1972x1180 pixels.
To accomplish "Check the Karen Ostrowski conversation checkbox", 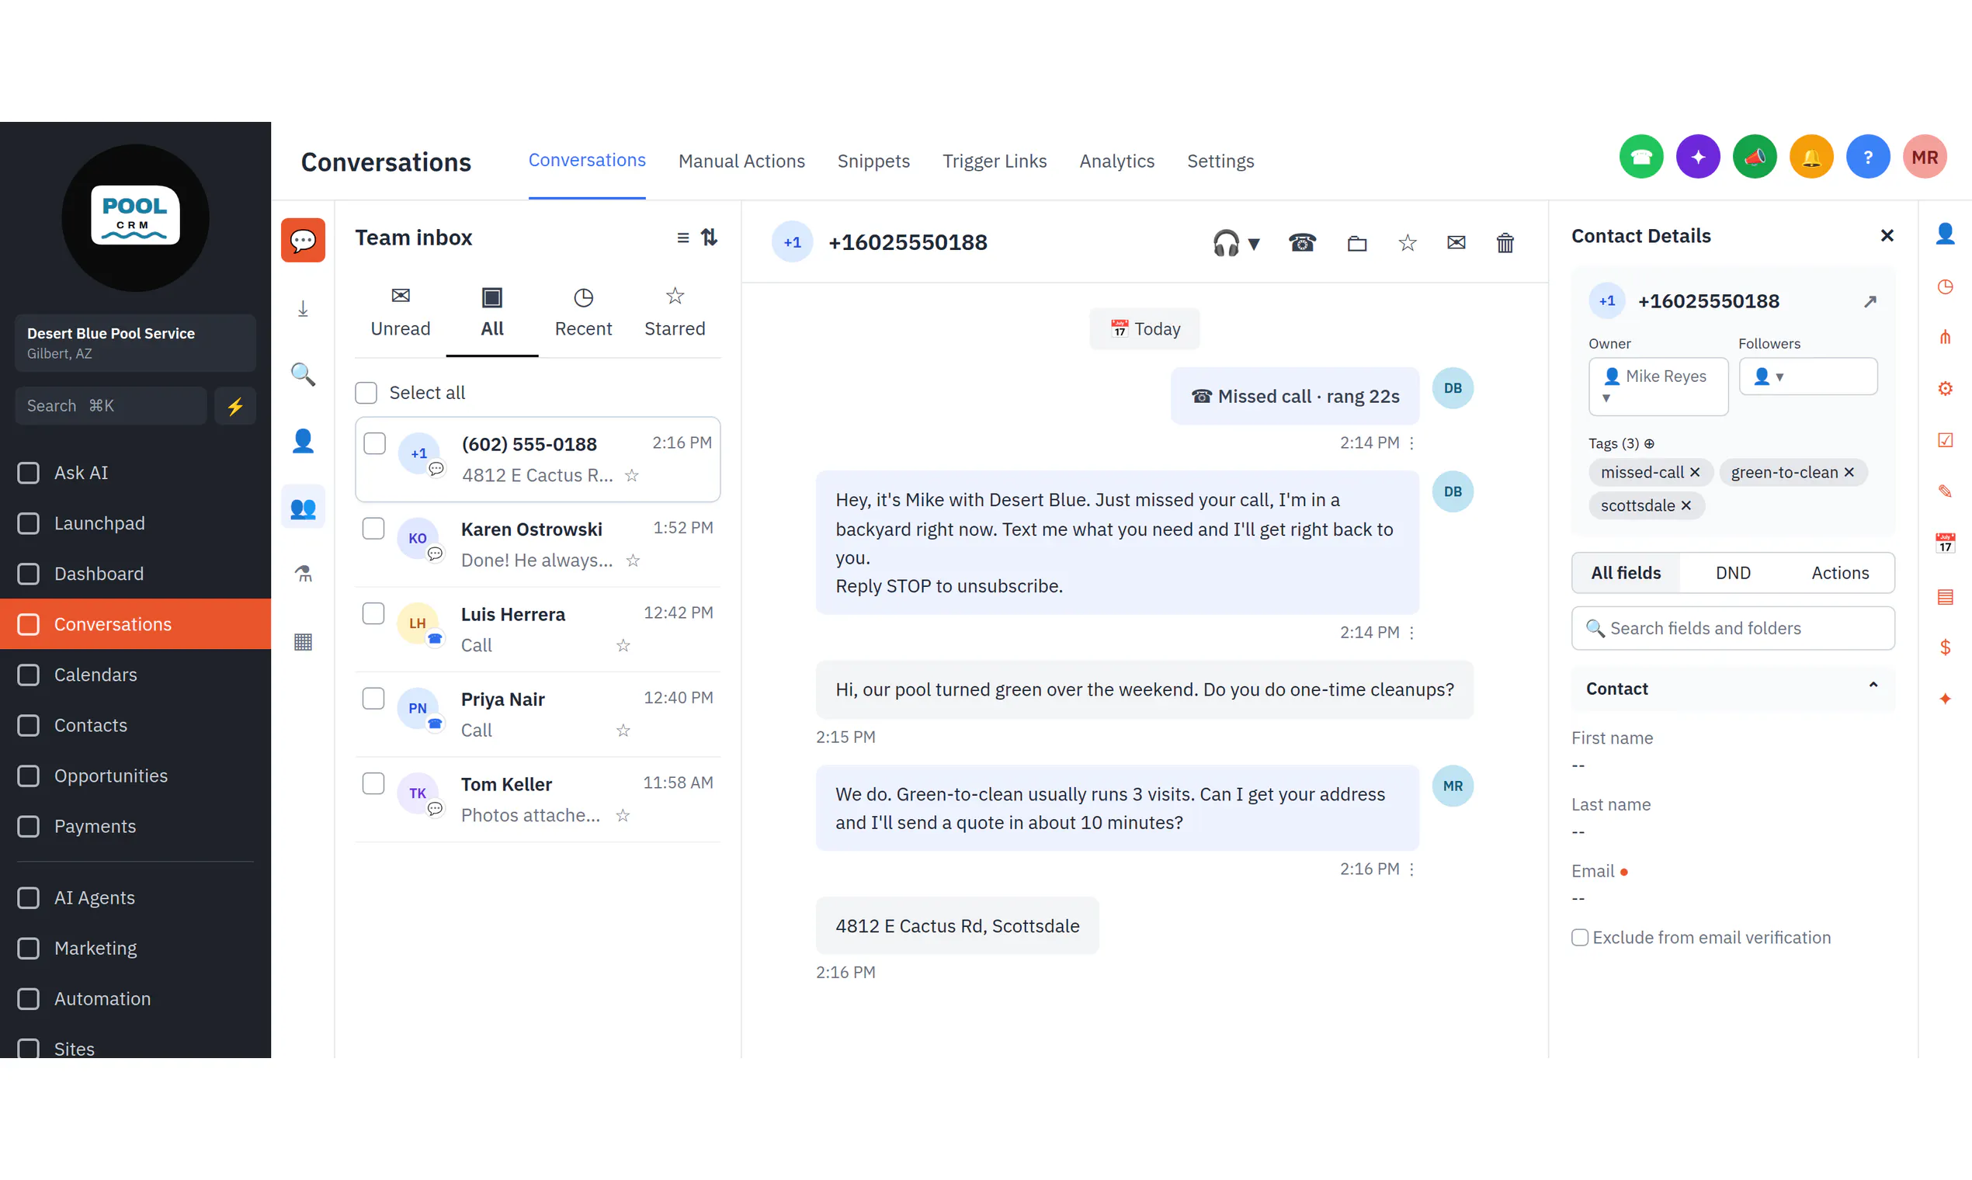I will [x=373, y=528].
